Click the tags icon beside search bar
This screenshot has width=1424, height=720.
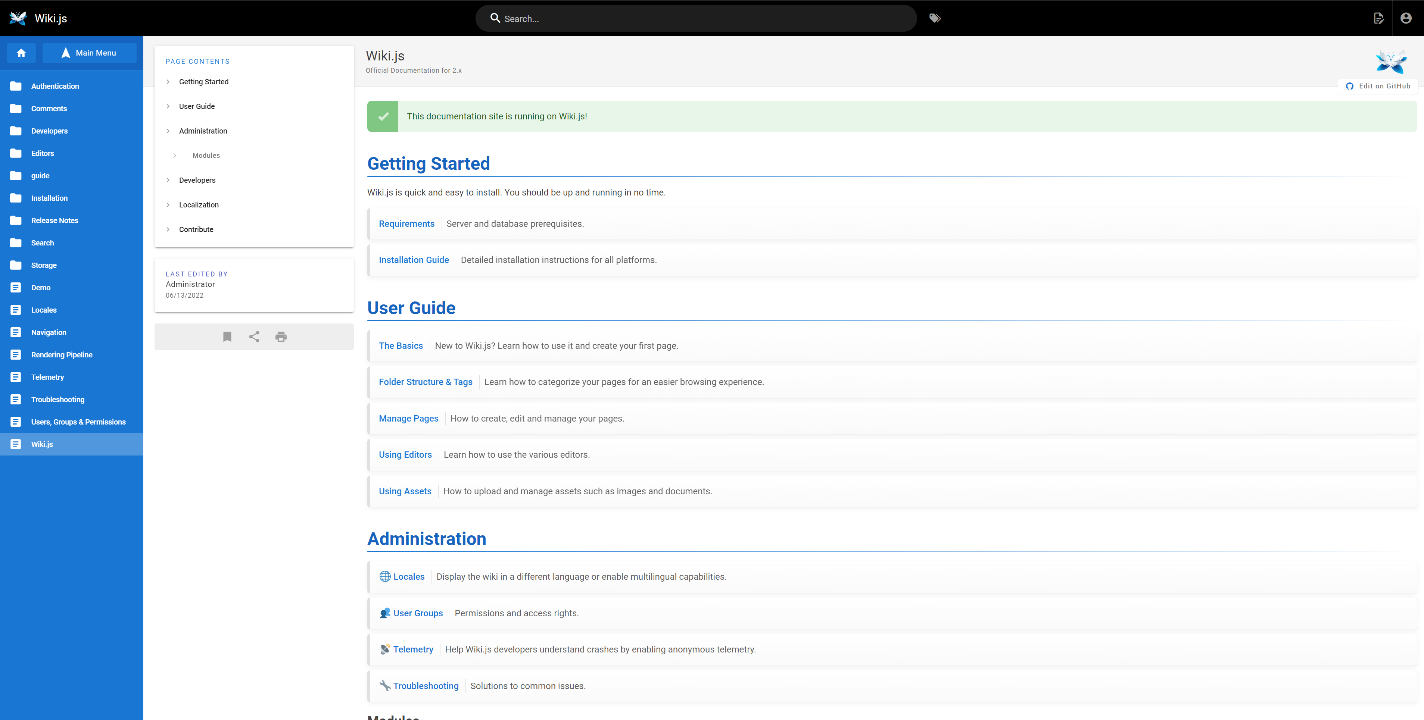(935, 18)
